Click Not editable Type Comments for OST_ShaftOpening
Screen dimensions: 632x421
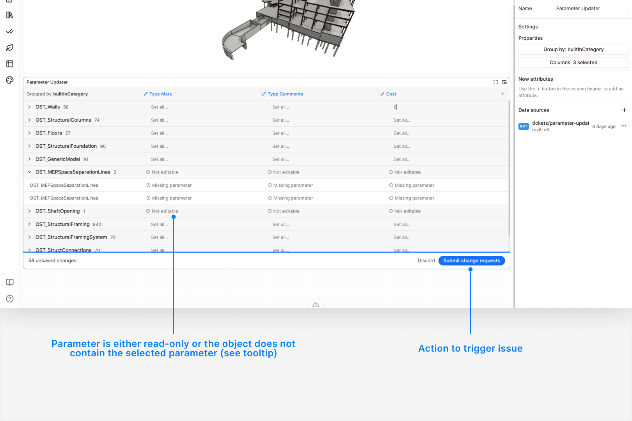(x=284, y=211)
